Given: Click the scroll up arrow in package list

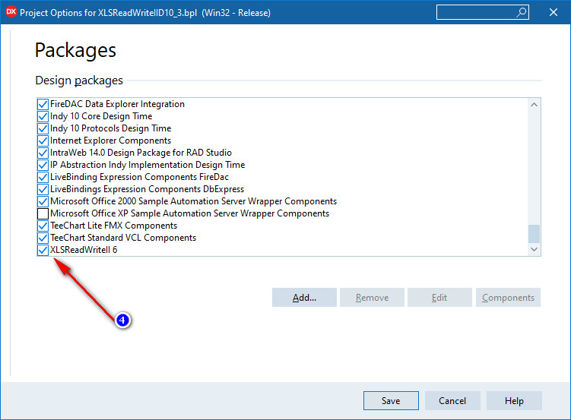Looking at the screenshot, I should [x=535, y=105].
